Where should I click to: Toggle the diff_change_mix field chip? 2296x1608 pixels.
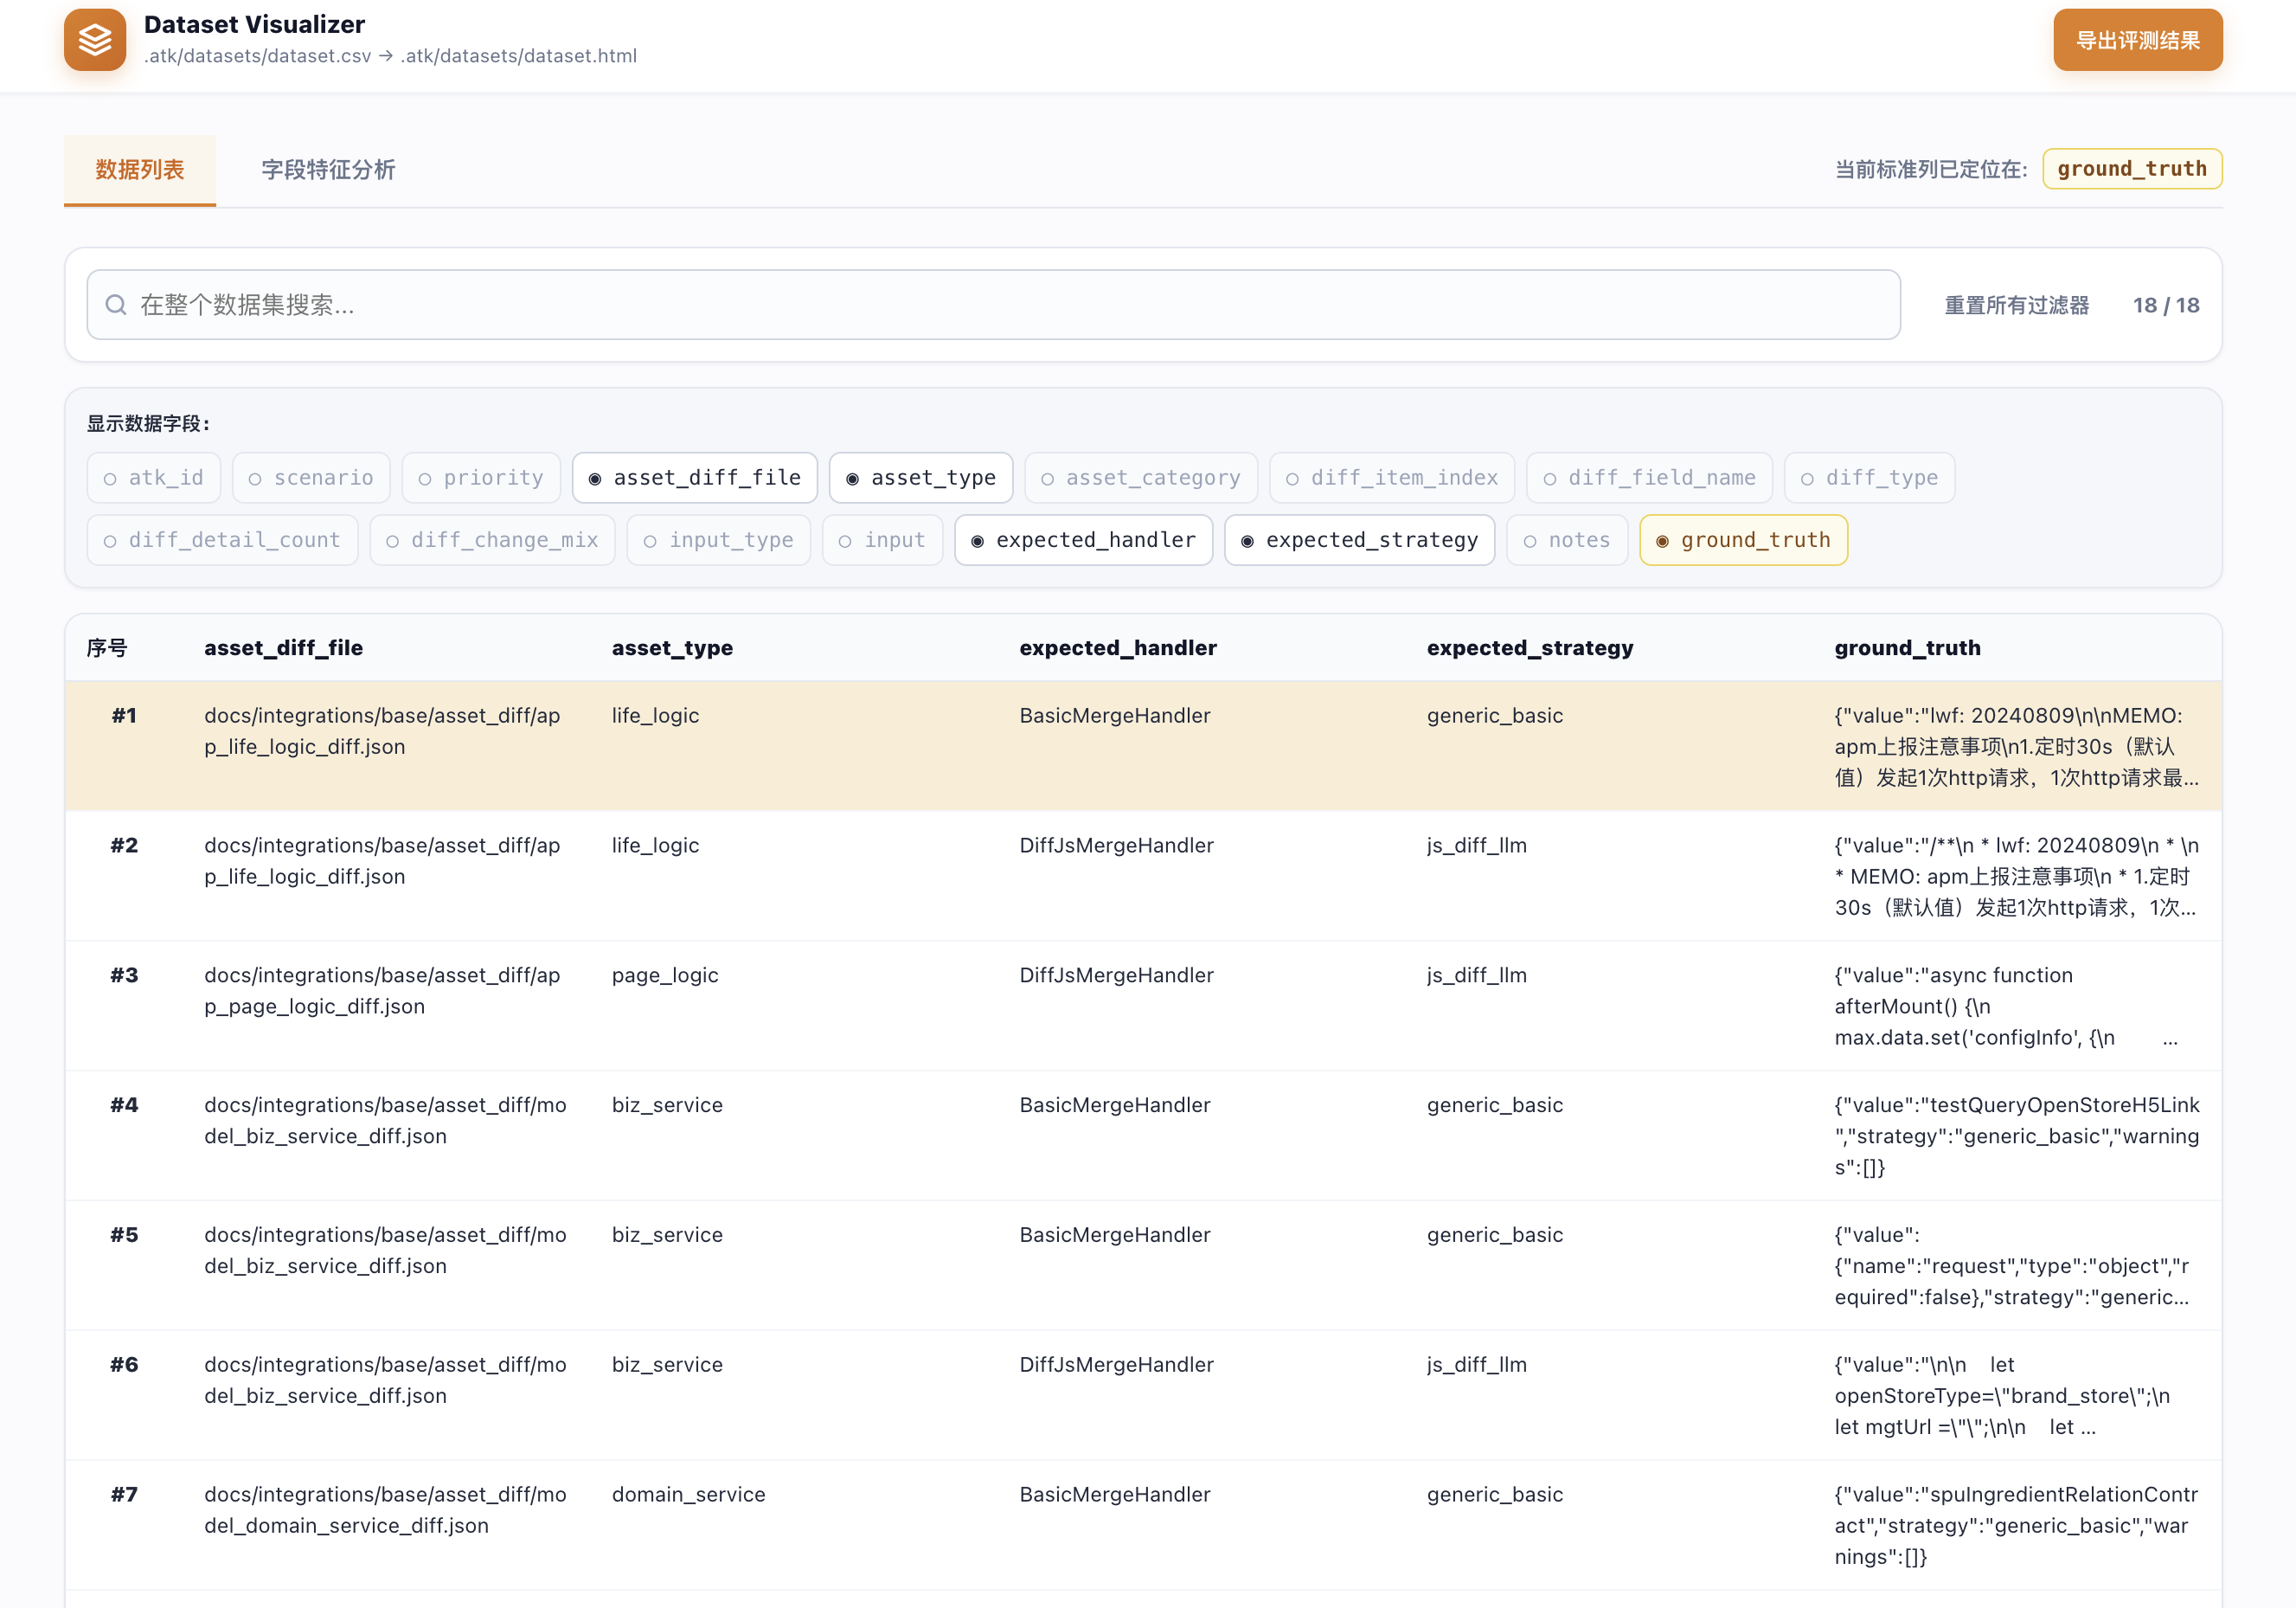(x=492, y=539)
